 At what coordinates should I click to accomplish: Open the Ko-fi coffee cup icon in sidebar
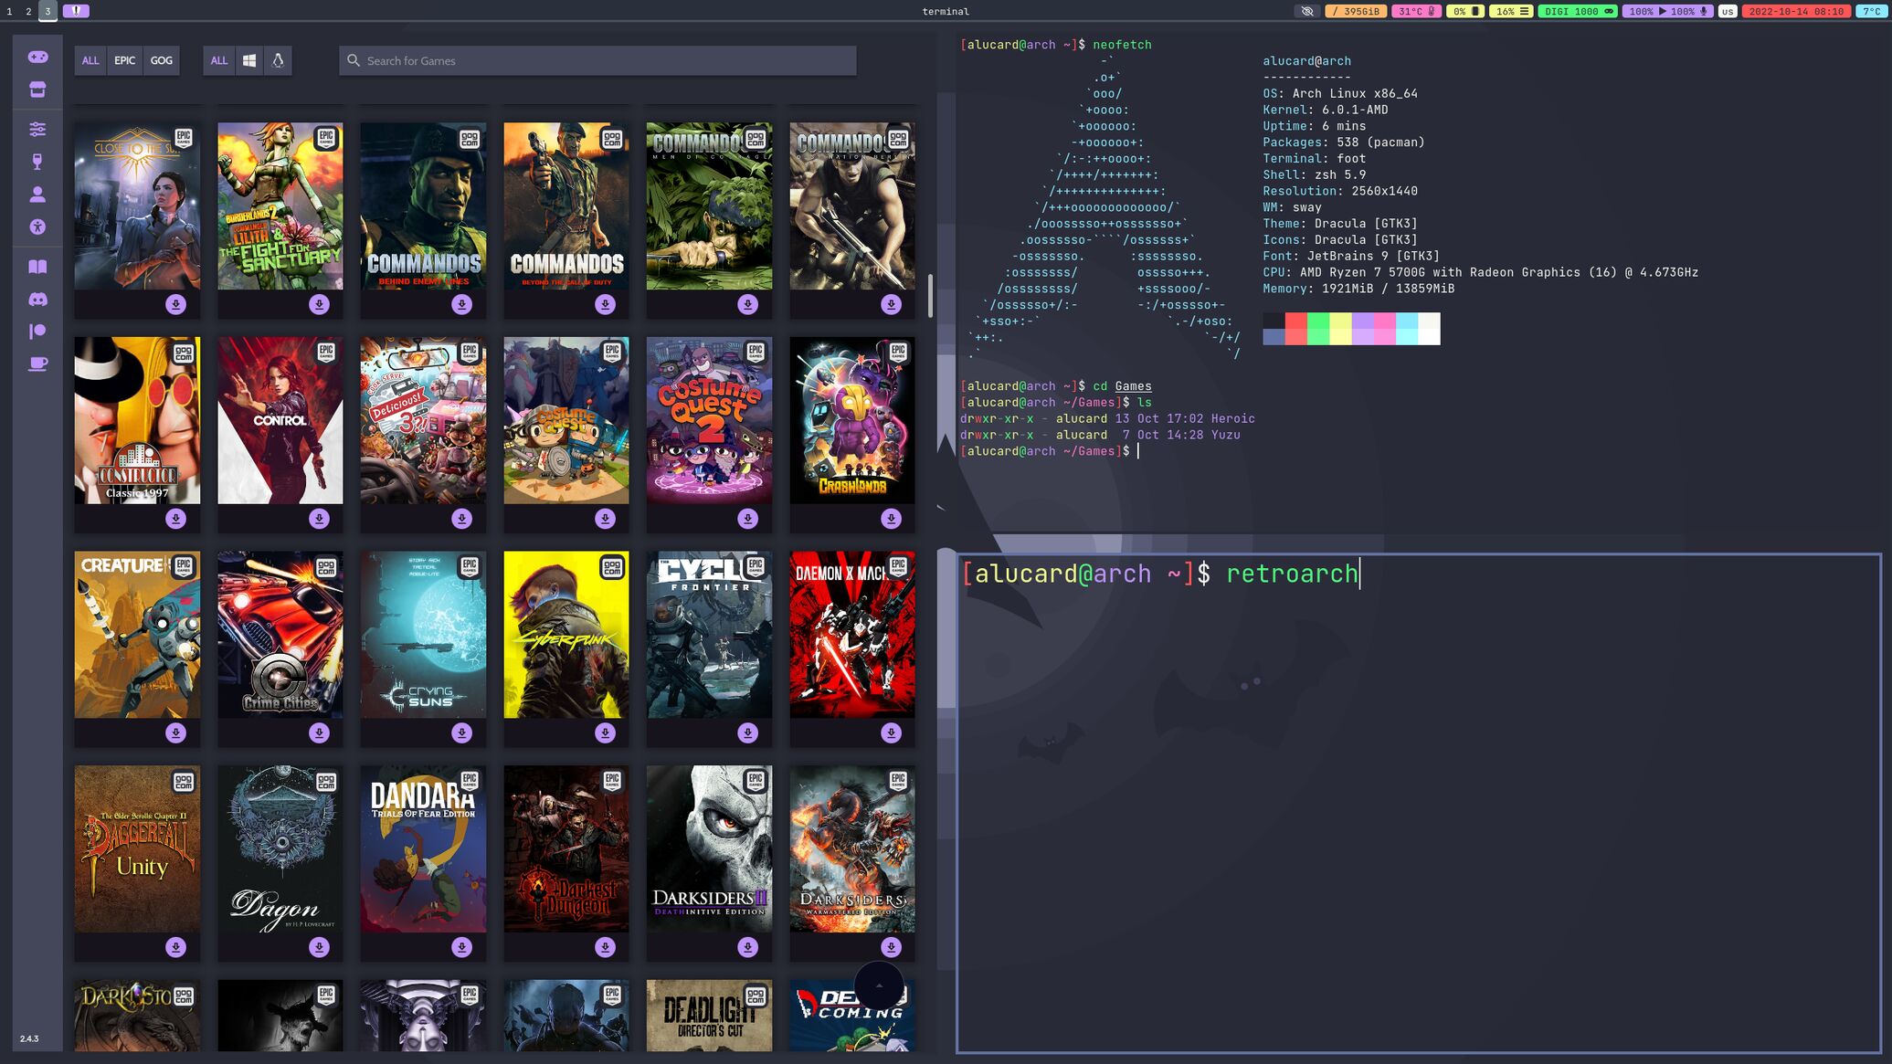tap(37, 363)
